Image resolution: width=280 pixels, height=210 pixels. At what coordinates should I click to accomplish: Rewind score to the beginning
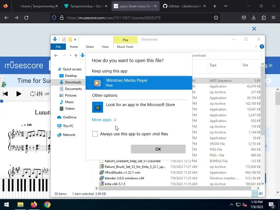tap(5, 94)
